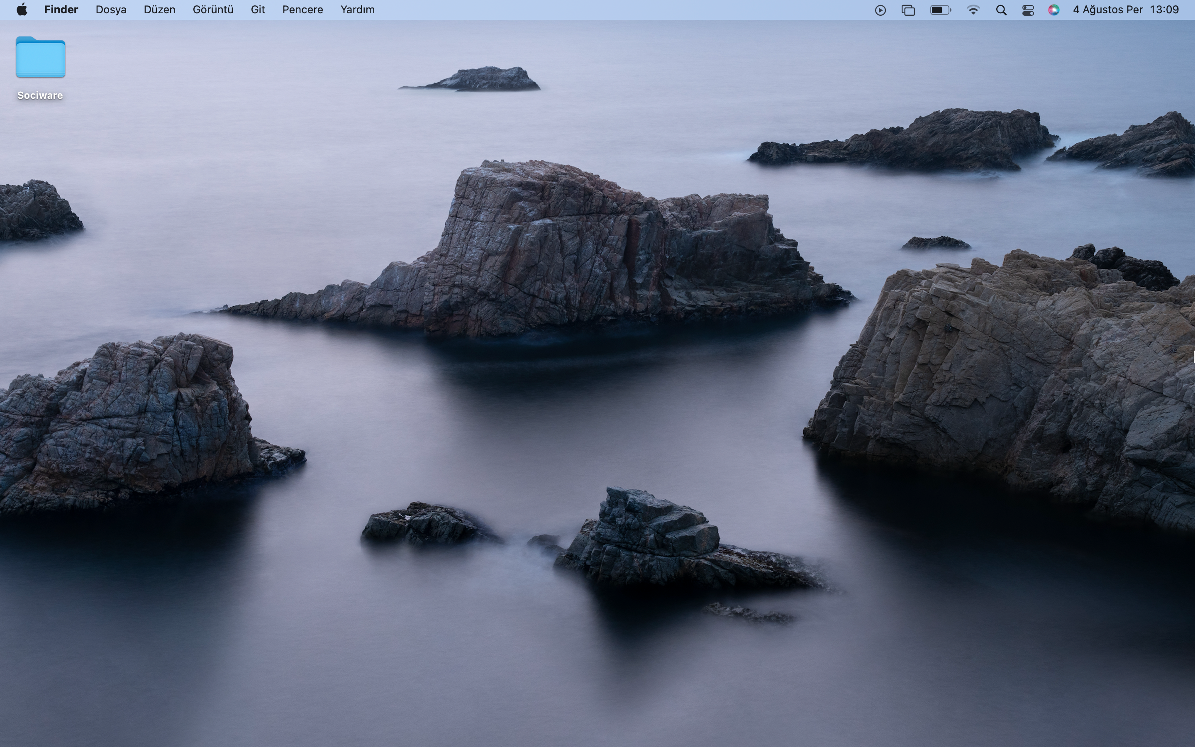Open the Düzen menu
The height and width of the screenshot is (747, 1195).
click(x=159, y=10)
